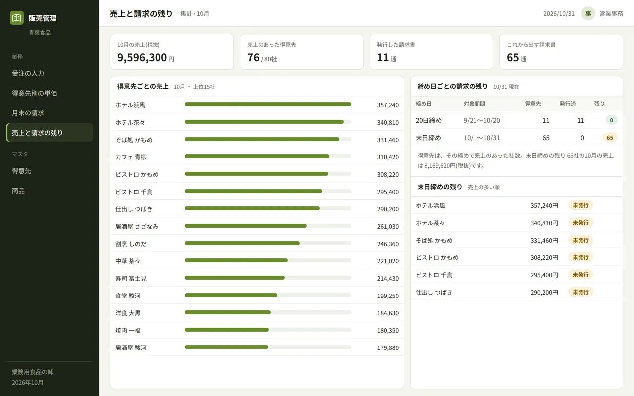Click 割烹 しのだ in the sales list
Screen dimensions: 634x396
(x=131, y=244)
